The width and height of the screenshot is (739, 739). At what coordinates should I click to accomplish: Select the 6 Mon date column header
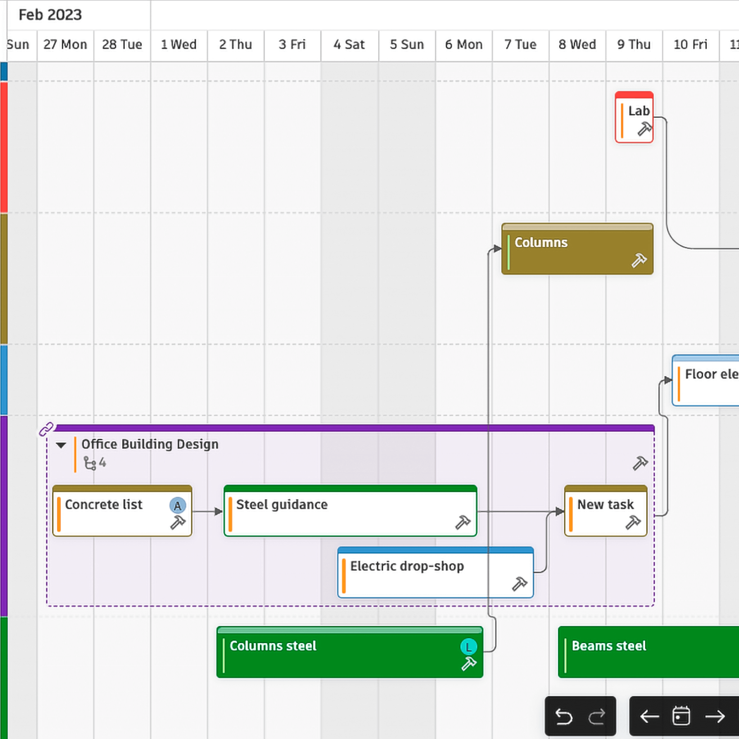tap(463, 45)
